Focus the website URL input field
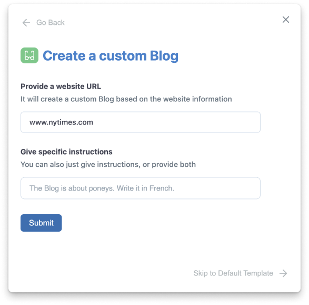 point(141,122)
